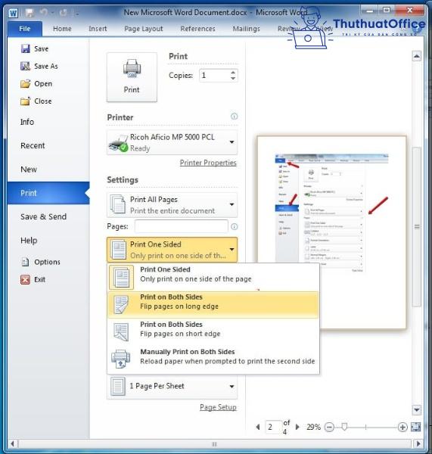Switch to the References tab
Image resolution: width=432 pixels, height=454 pixels.
coord(197,29)
